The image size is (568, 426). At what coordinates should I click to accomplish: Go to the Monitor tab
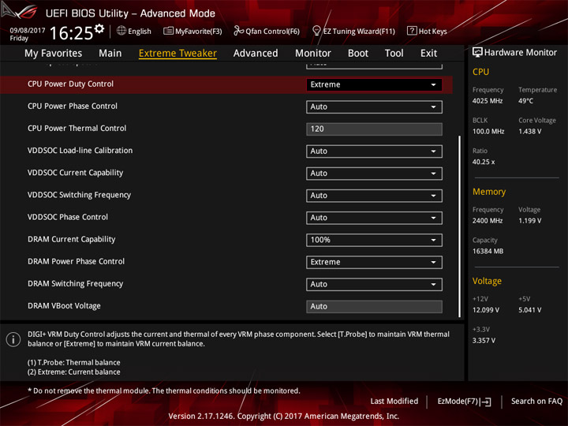(313, 54)
